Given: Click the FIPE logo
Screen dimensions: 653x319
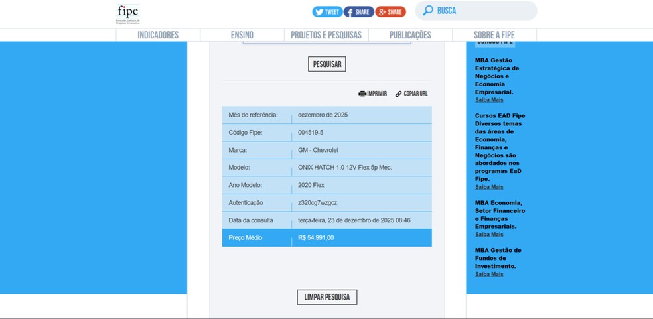Looking at the screenshot, I should click(x=128, y=15).
